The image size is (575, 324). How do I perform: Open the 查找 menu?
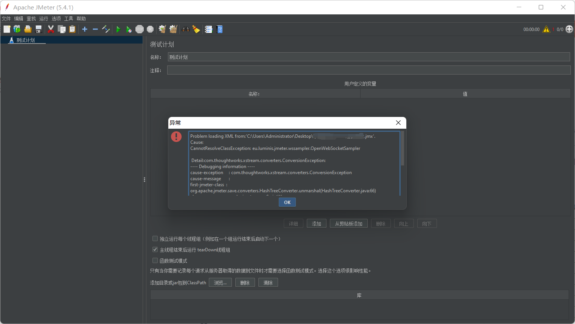[31, 19]
